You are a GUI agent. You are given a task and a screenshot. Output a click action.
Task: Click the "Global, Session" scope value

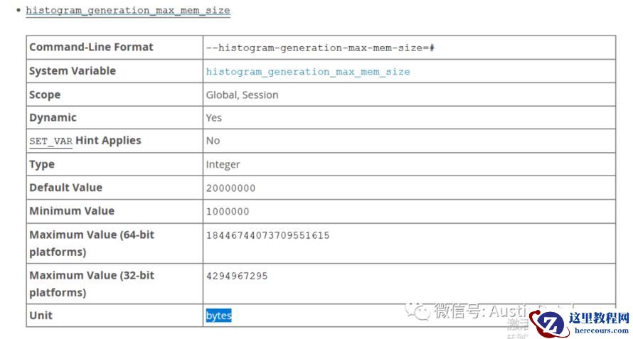(x=242, y=95)
